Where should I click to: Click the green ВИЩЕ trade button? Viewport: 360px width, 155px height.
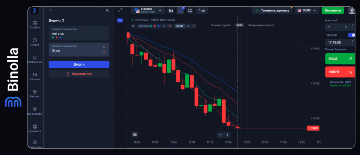pyautogui.click(x=340, y=59)
